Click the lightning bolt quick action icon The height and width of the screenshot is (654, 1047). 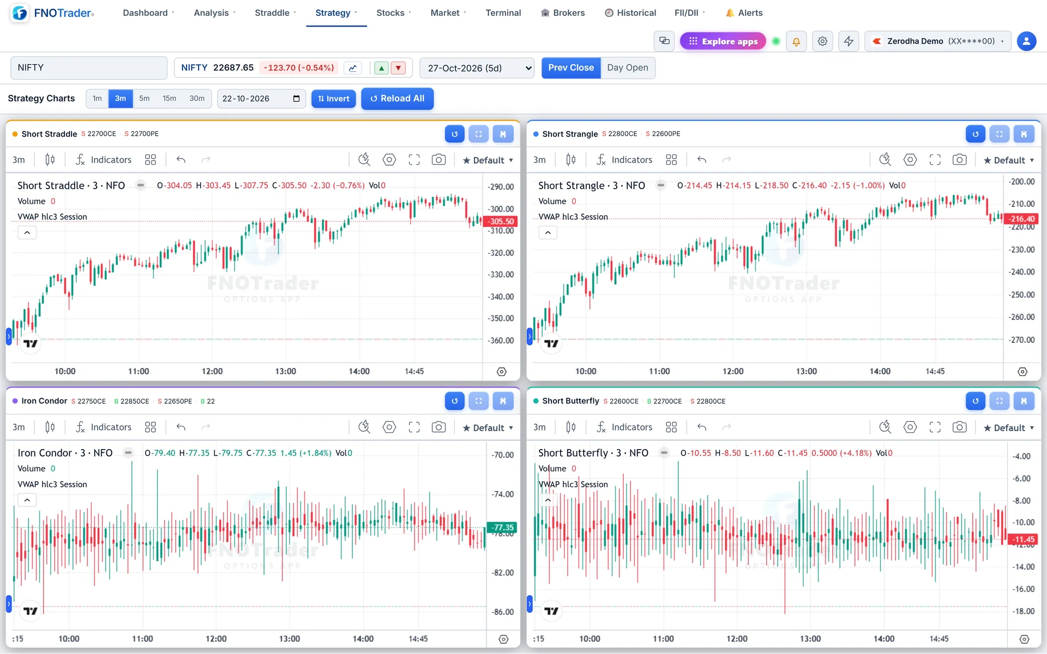click(849, 41)
